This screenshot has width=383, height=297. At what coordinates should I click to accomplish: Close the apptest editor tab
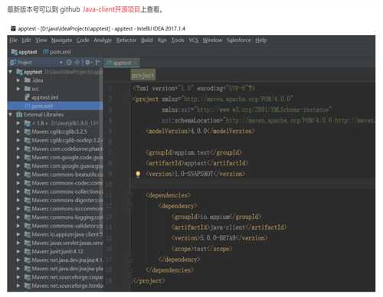[136, 63]
